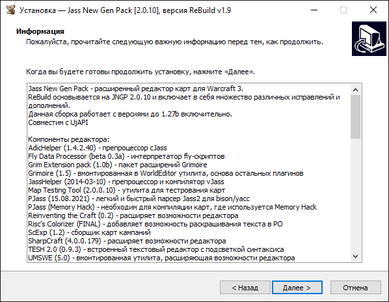
Task: Click the disabled maximize button
Action: pos(343,10)
